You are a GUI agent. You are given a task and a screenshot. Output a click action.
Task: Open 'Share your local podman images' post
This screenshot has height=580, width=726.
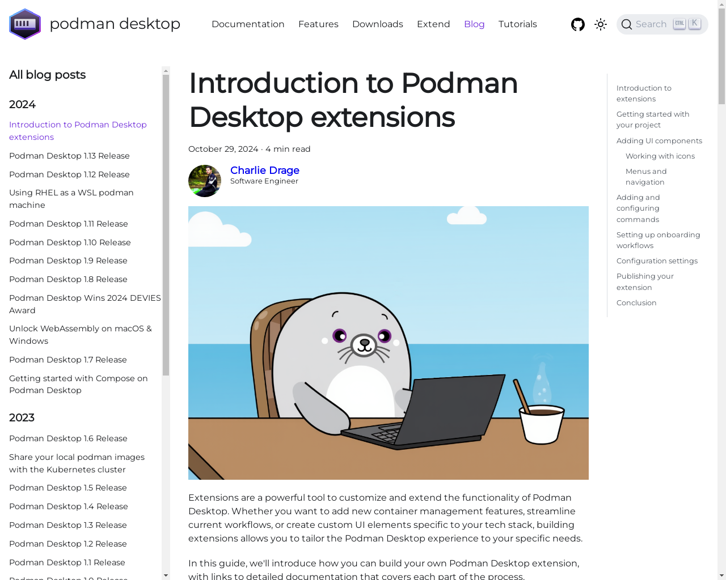(77, 463)
